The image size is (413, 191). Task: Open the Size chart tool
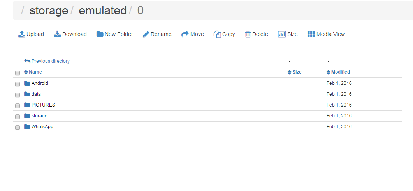tap(288, 34)
